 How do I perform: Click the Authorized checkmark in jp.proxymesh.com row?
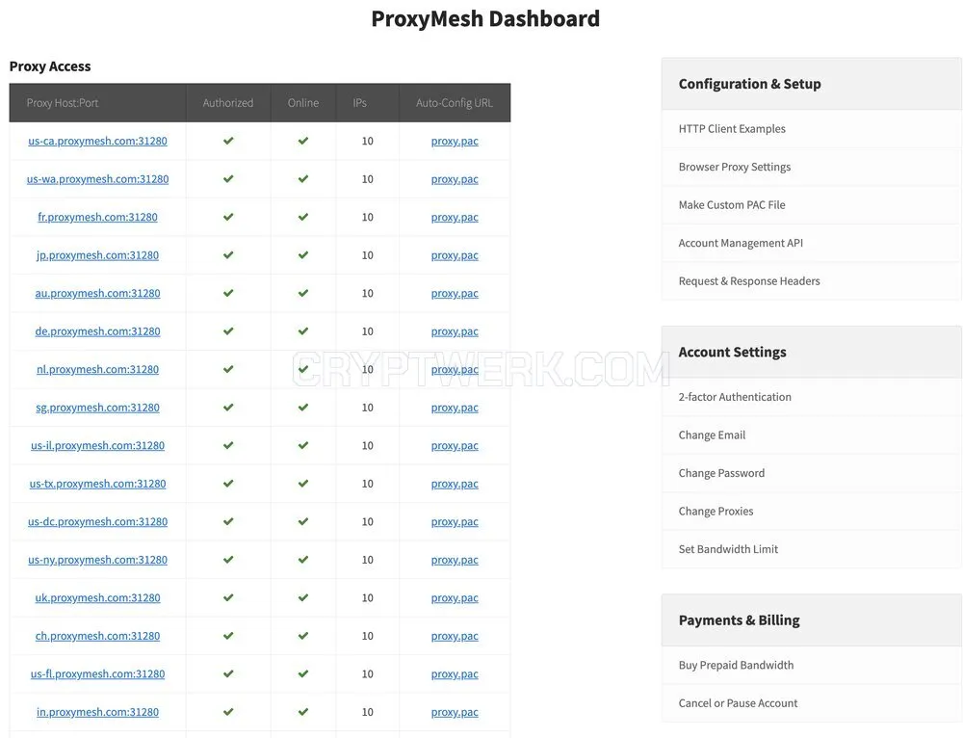coord(228,255)
